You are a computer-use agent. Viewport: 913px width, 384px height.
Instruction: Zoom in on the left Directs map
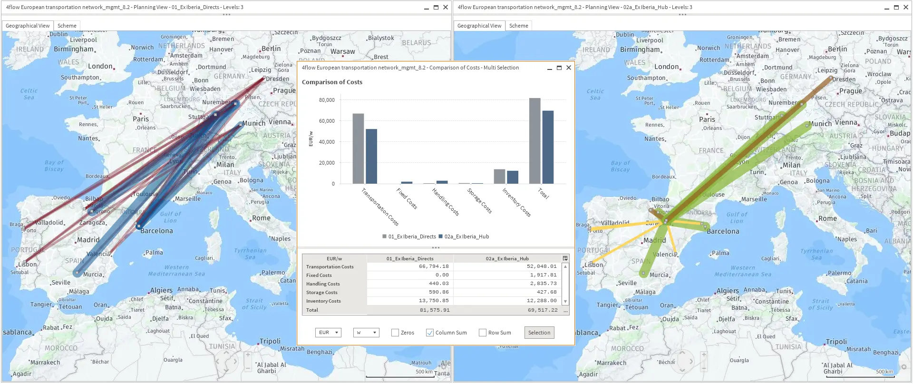[x=248, y=355]
